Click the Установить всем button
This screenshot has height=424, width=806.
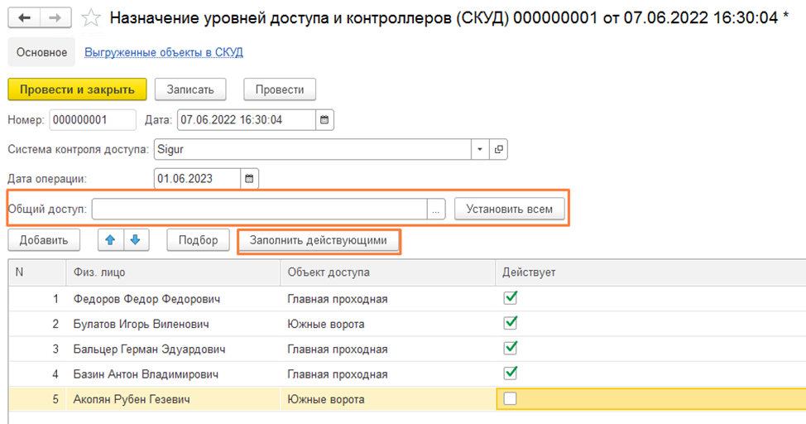click(510, 210)
